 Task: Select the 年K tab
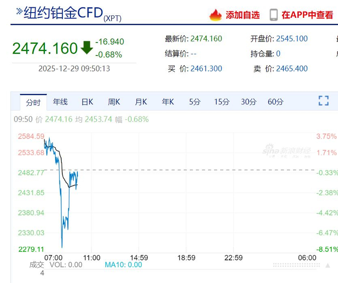(168, 102)
